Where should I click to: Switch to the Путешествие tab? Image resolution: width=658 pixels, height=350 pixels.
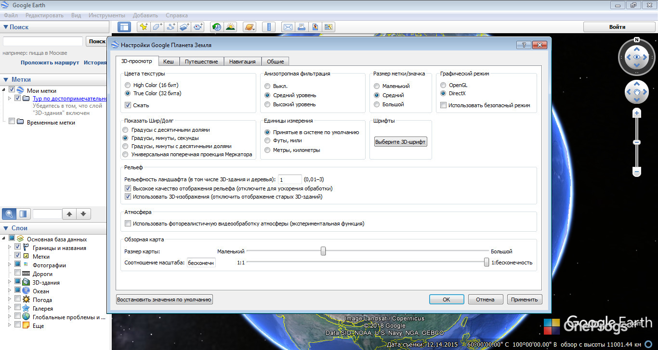coord(201,62)
